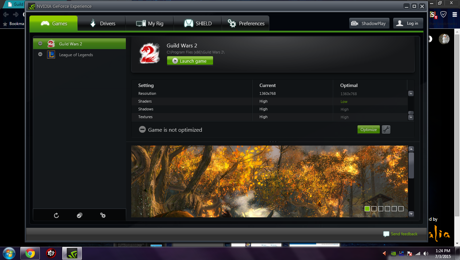Select League of Legends in games list
The width and height of the screenshot is (460, 260).
pos(79,55)
